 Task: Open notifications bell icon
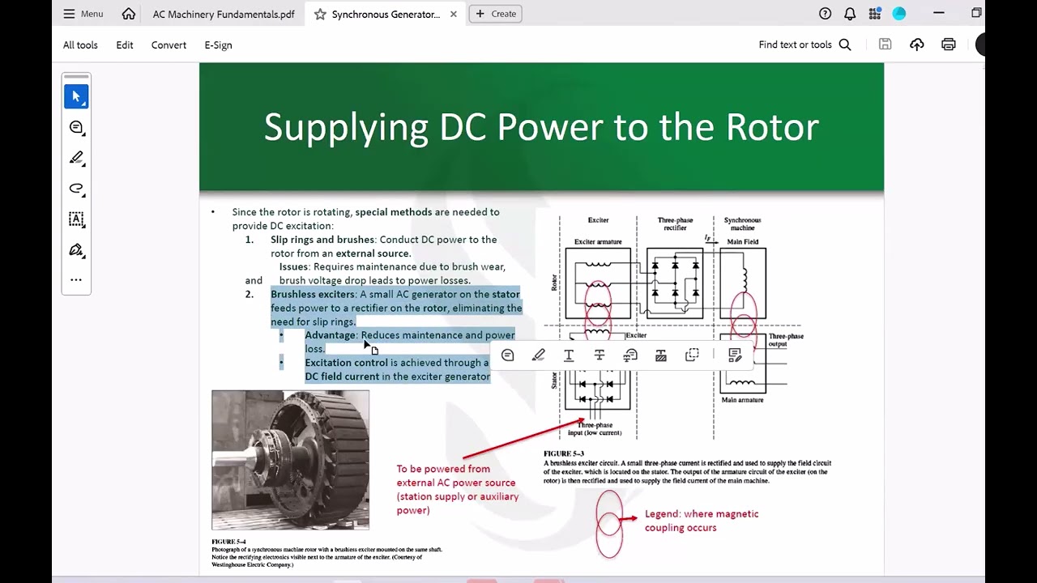pos(850,14)
